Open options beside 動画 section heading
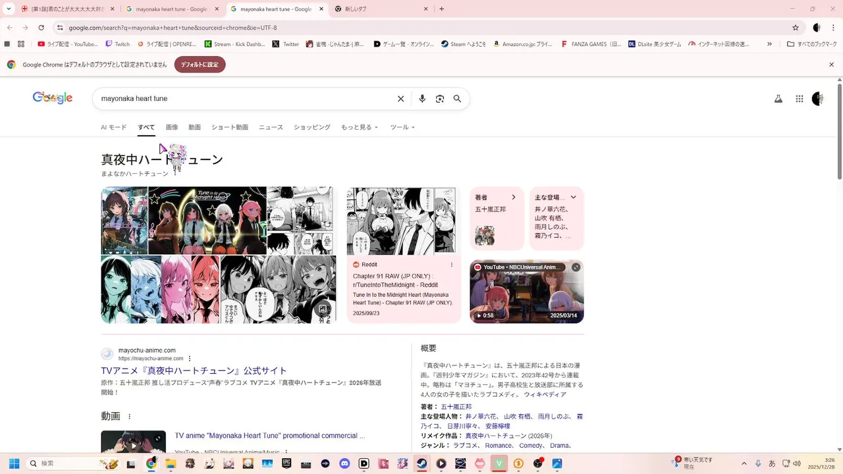 click(x=129, y=417)
